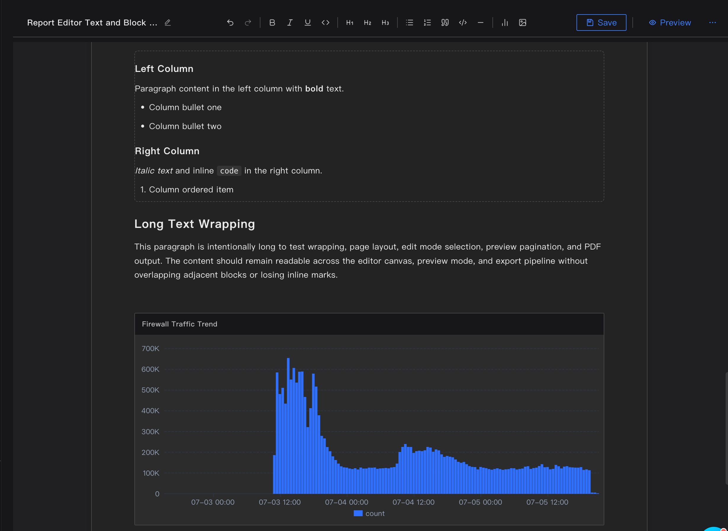Insert a blockquote
Image resolution: width=728 pixels, height=531 pixels.
click(445, 22)
